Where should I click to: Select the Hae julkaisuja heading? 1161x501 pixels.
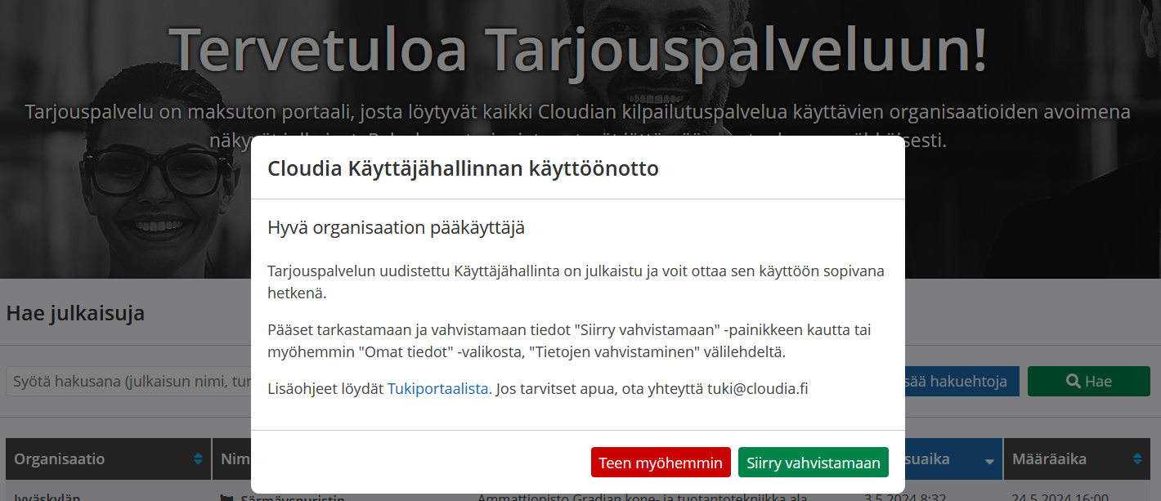click(x=75, y=312)
